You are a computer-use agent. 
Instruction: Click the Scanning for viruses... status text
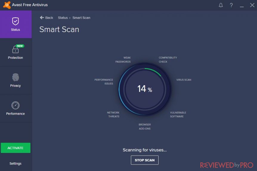[x=145, y=150]
